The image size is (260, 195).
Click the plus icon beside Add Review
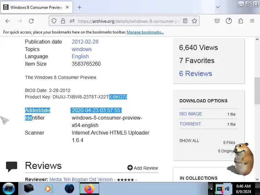point(130,168)
